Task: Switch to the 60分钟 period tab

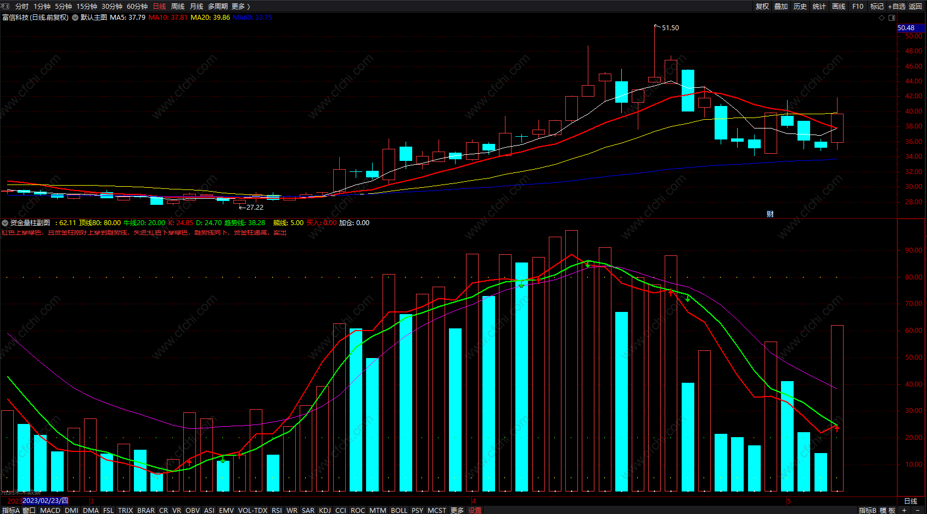Action: (137, 6)
